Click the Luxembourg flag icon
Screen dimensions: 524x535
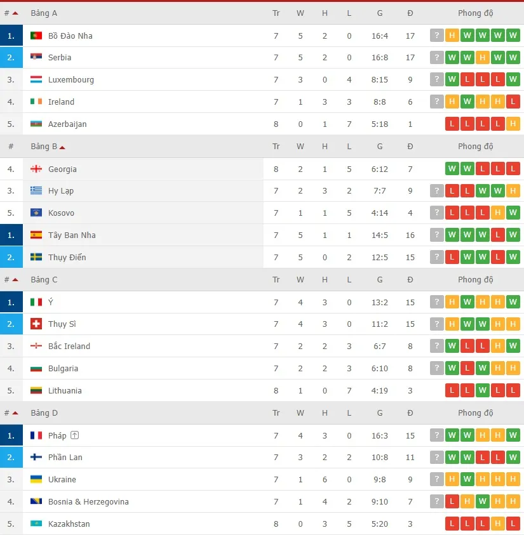36,80
